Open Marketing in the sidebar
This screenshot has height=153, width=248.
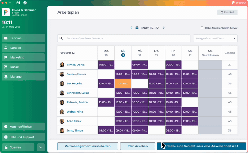pyautogui.click(x=23, y=57)
